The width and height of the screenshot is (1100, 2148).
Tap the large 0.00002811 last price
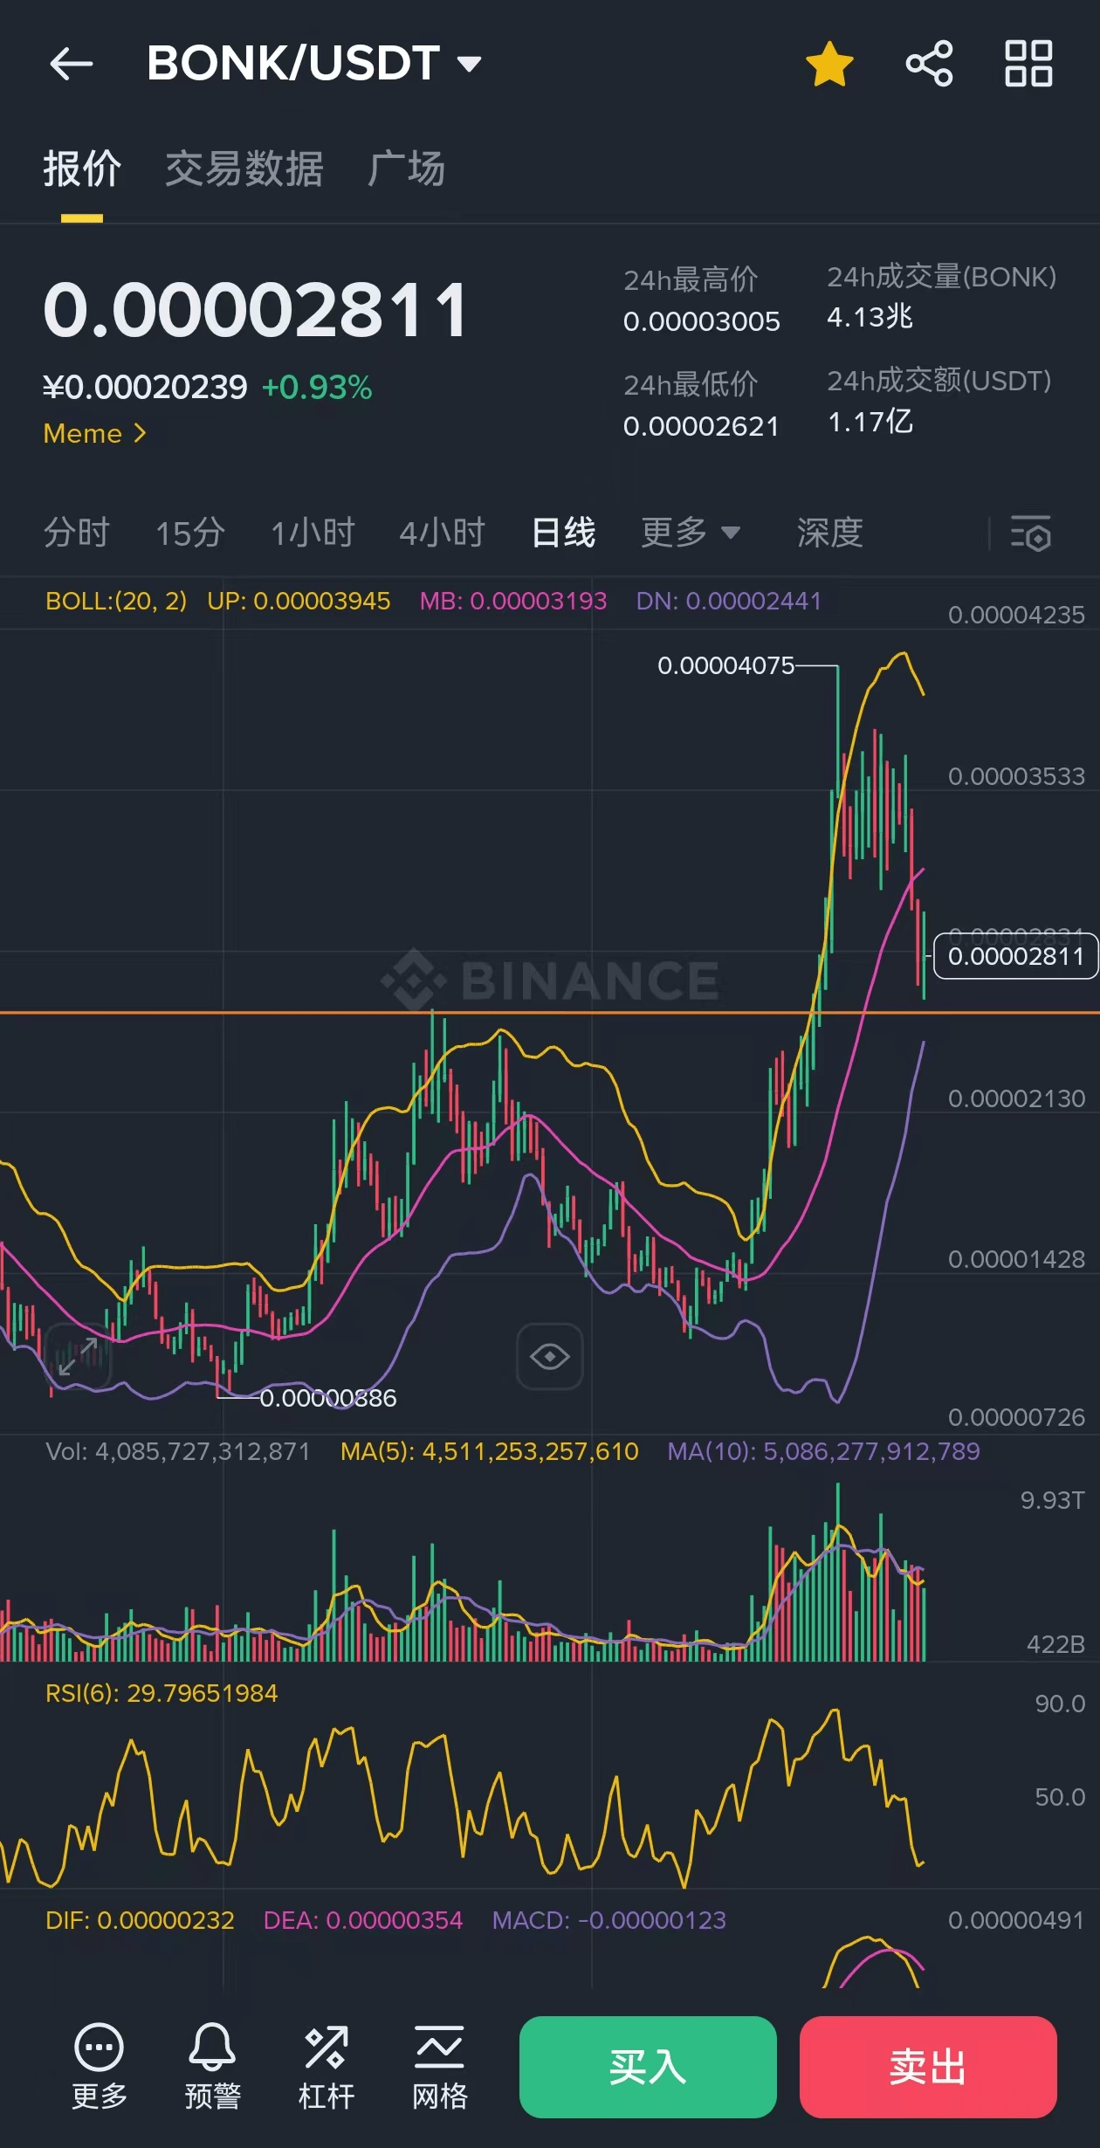pyautogui.click(x=256, y=310)
